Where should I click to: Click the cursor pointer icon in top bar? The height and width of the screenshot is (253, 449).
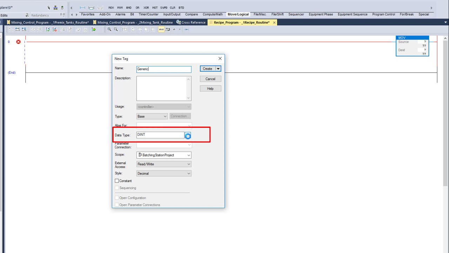pyautogui.click(x=49, y=7)
